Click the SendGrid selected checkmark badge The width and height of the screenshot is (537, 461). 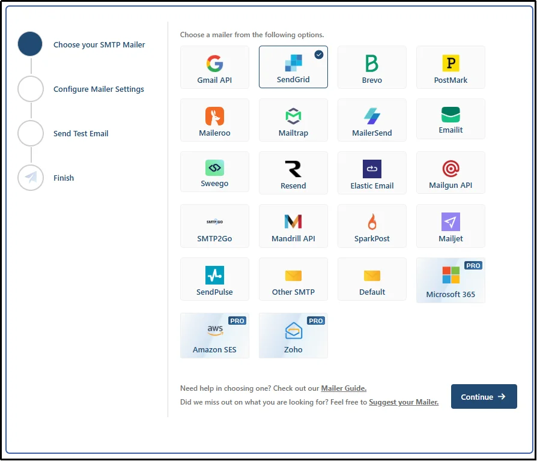pyautogui.click(x=319, y=55)
